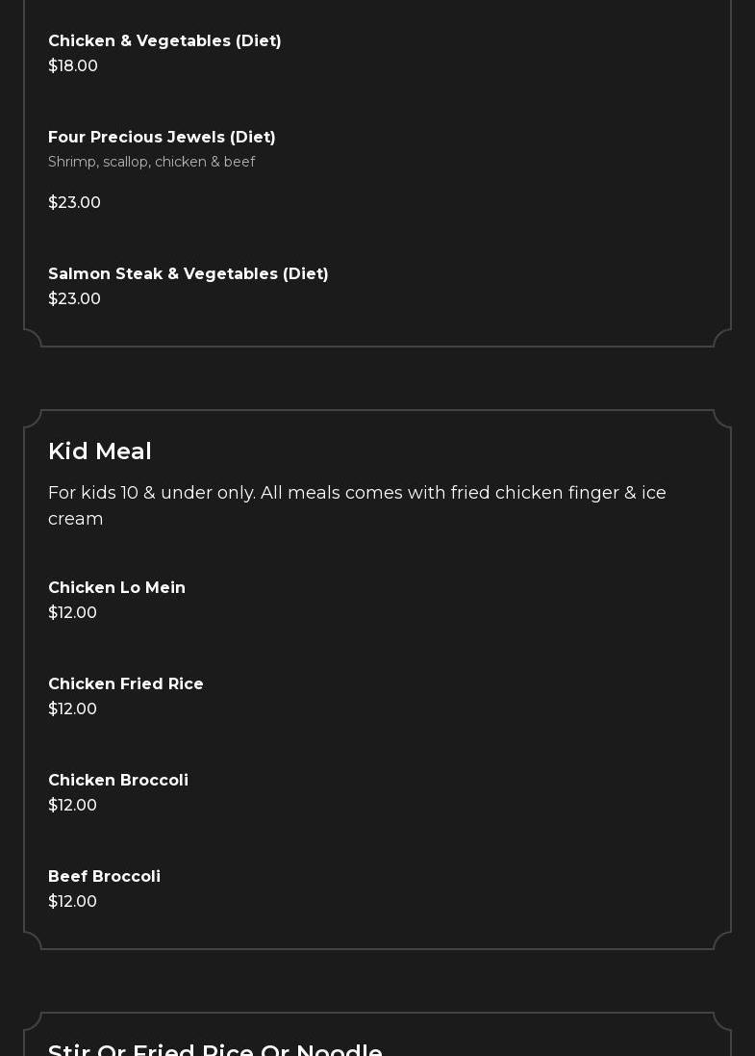Click the $23.00 price under Four Precious Jewels
The width and height of the screenshot is (755, 1056).
[x=74, y=203]
